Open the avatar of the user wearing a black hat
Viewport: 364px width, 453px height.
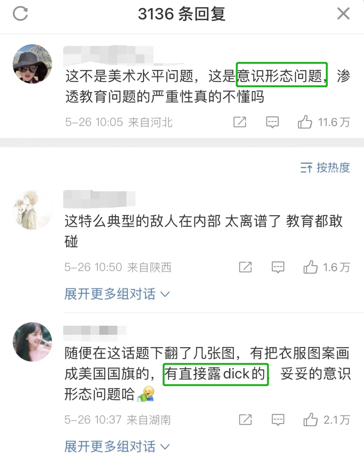click(x=32, y=64)
